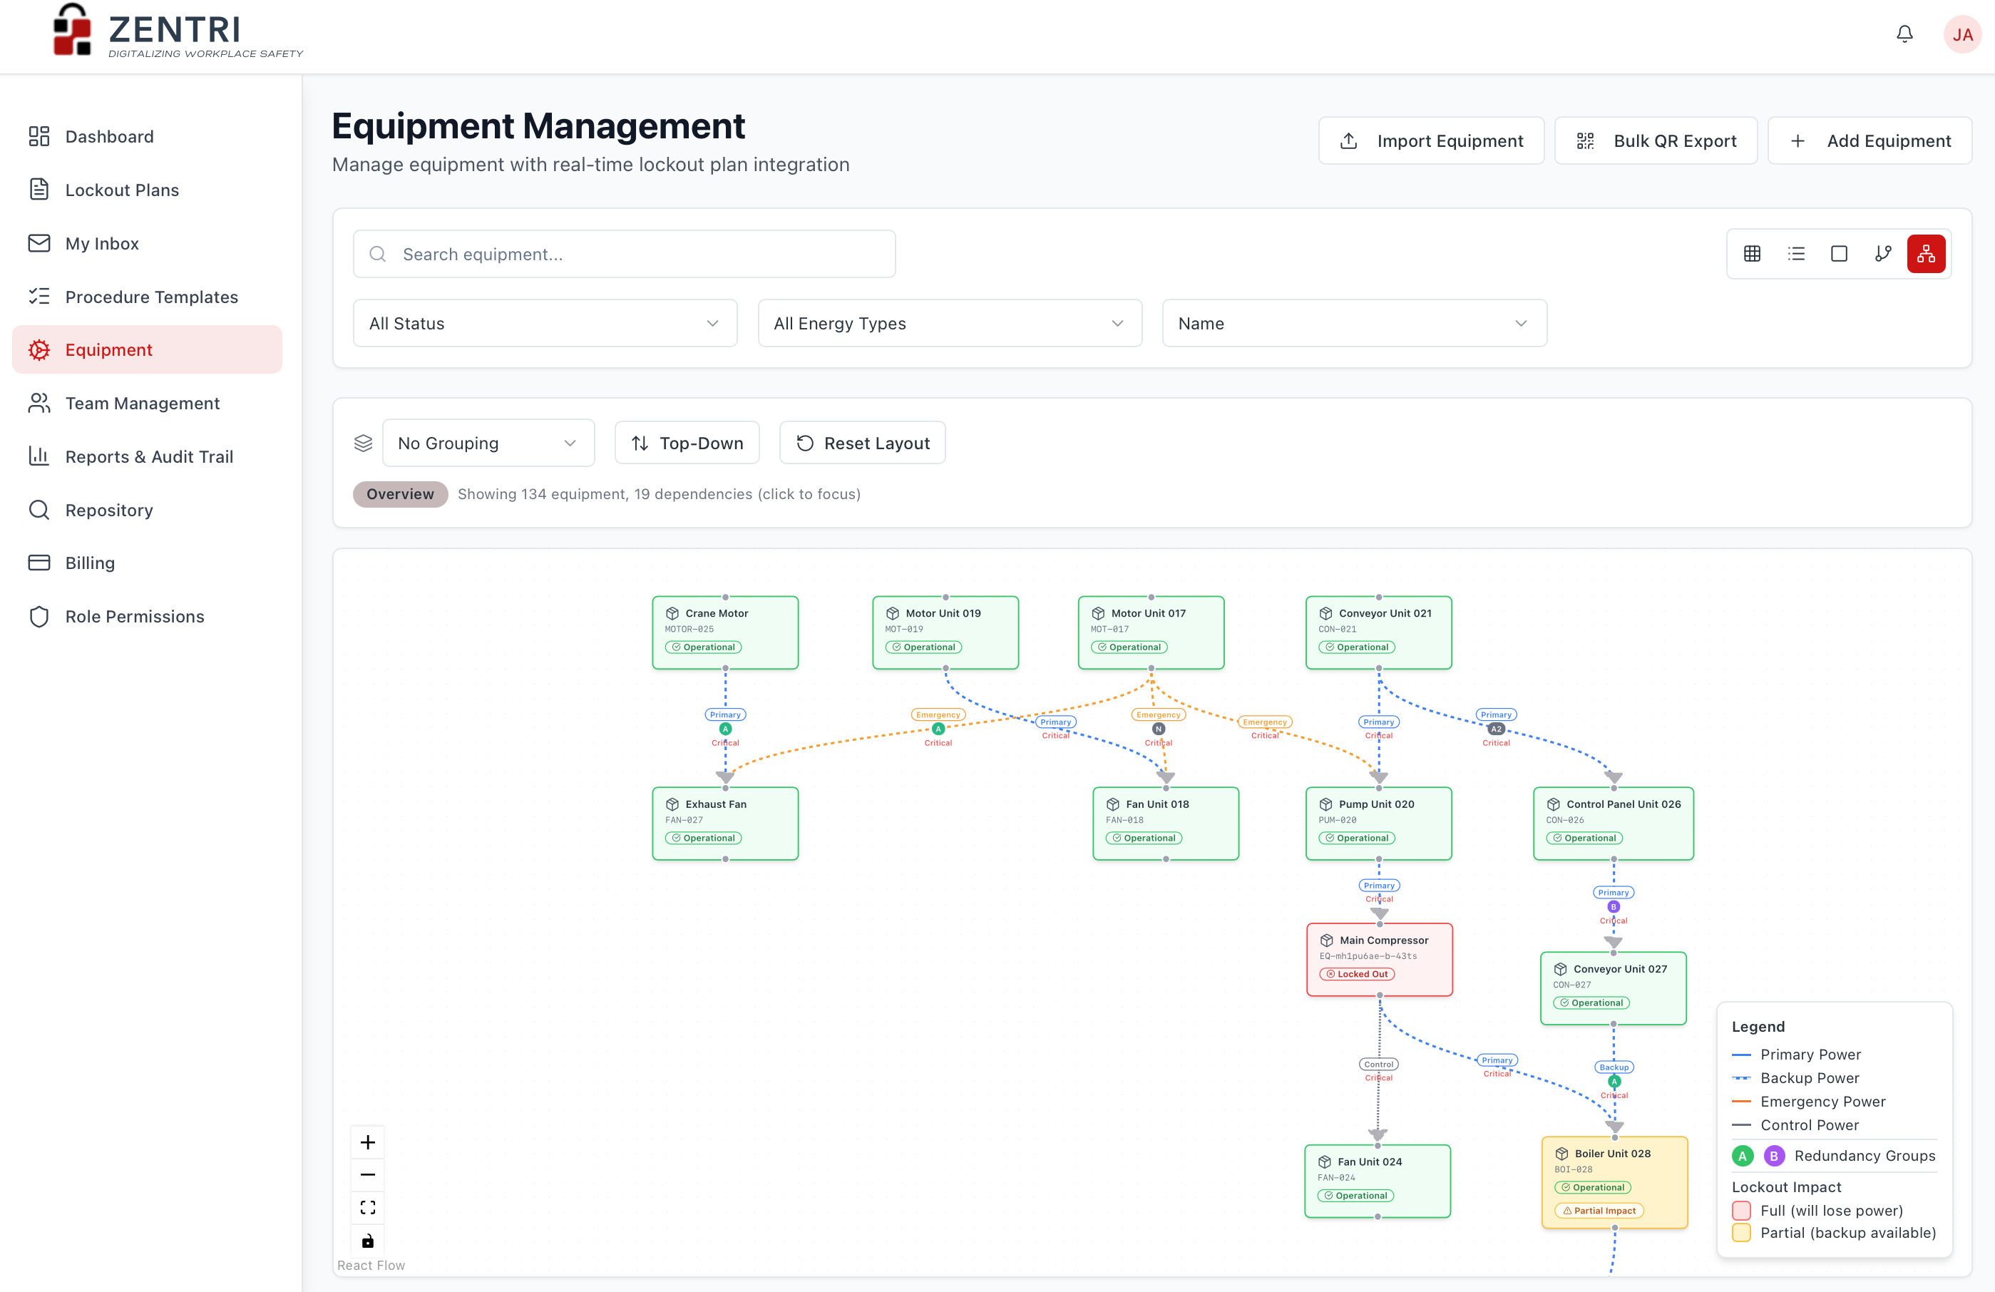Open the All Energy Types dropdown

(x=949, y=323)
